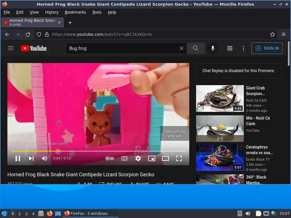View site security padlock info
The image size is (291, 218).
click(47, 34)
